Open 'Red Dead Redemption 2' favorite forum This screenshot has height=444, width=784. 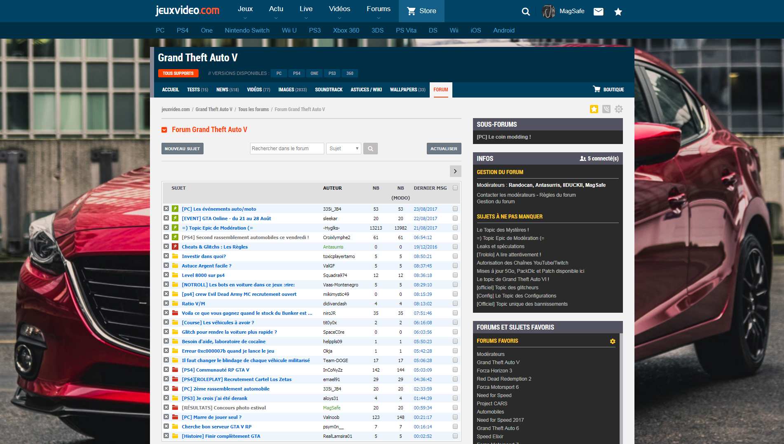point(504,379)
